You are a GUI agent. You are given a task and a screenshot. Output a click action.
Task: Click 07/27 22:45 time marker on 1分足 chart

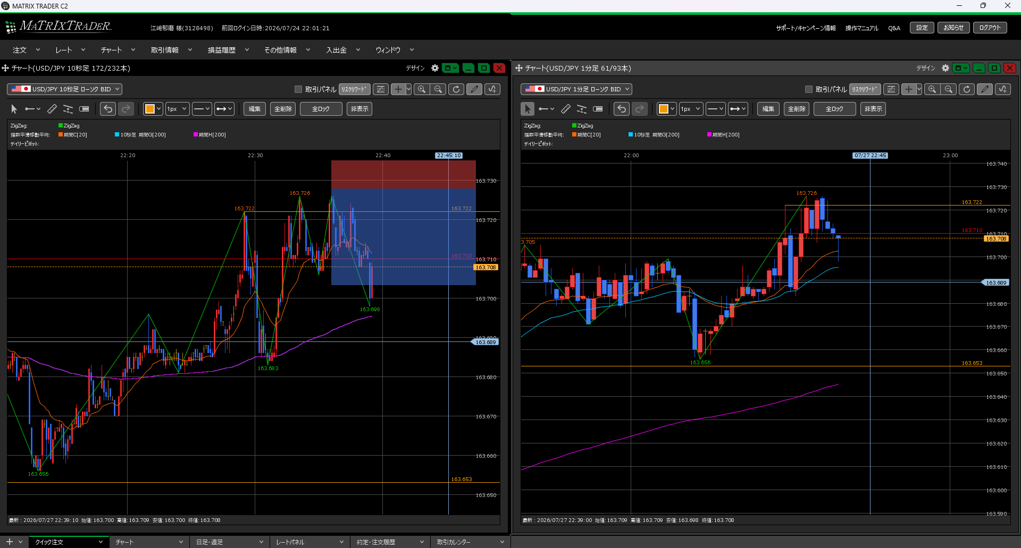(870, 156)
